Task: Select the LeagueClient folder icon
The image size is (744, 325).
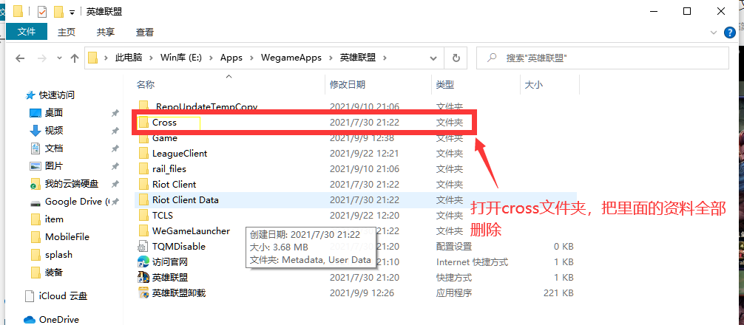Action: tap(143, 154)
